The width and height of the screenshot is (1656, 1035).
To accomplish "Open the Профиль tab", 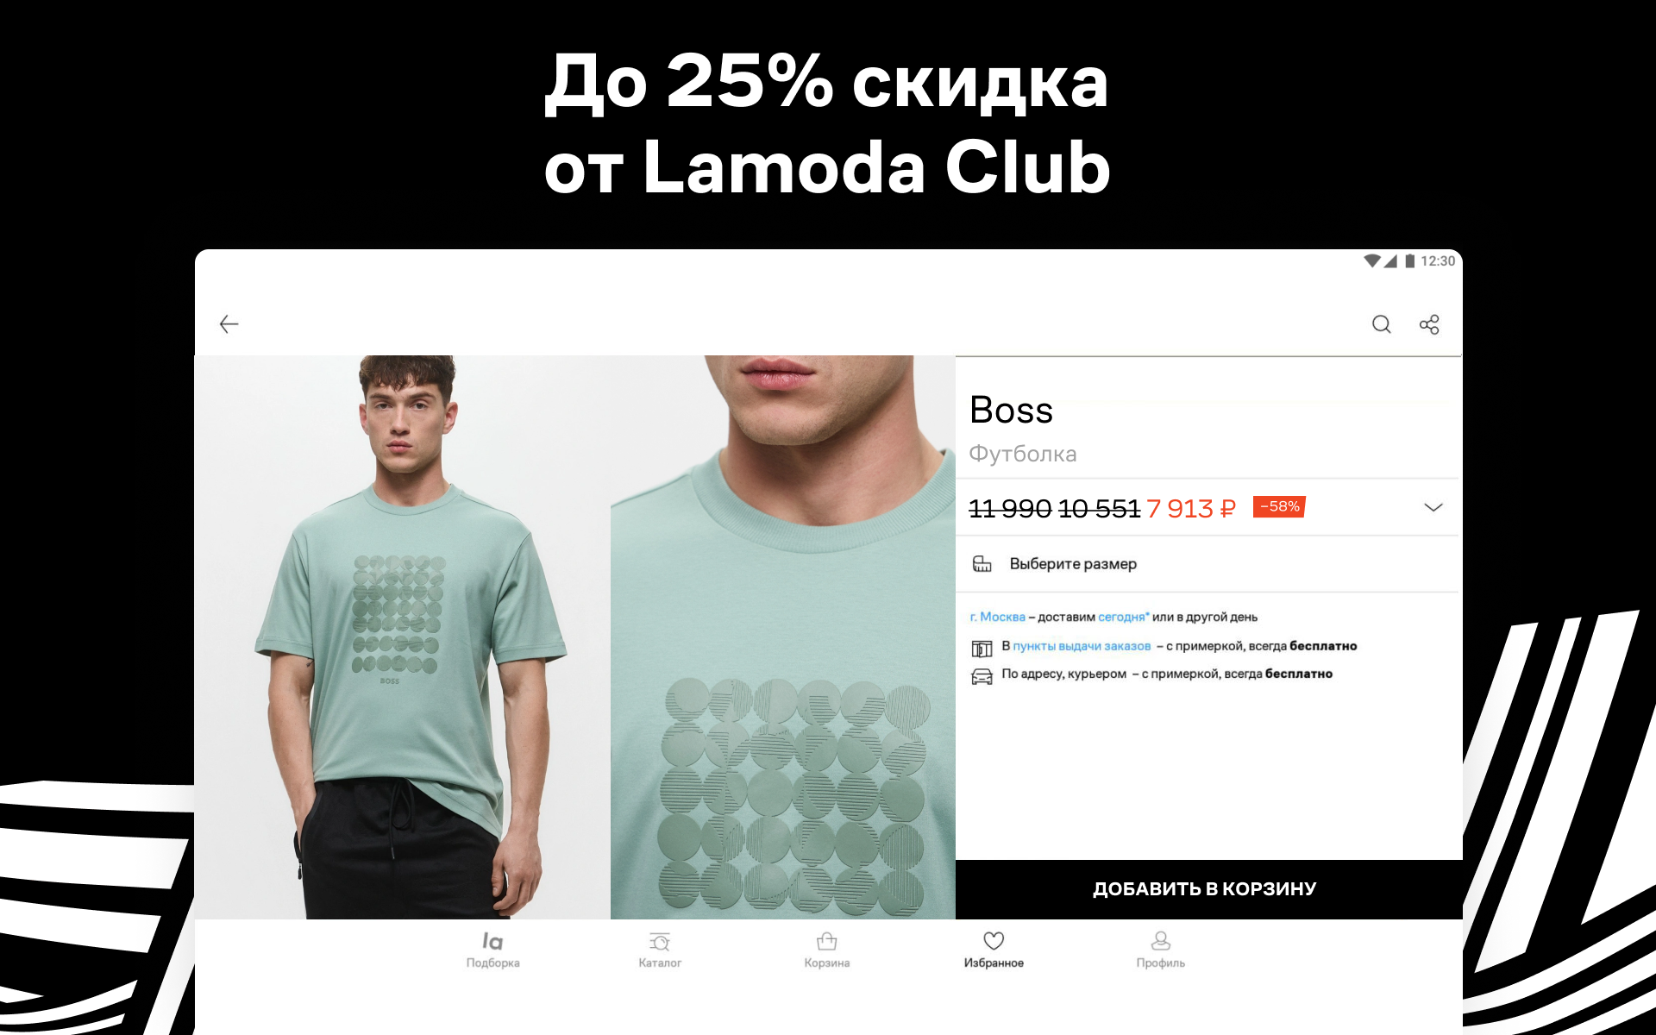I will (x=1160, y=949).
